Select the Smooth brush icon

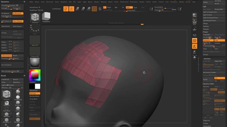18,109
